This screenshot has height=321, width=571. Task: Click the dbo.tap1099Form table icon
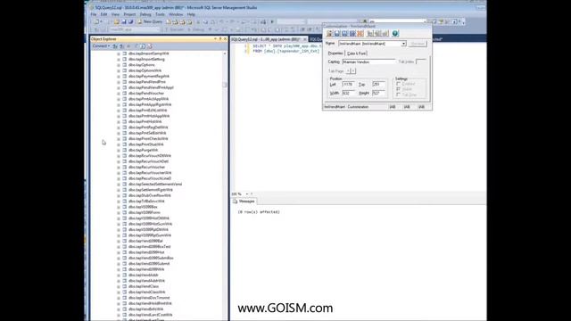point(125,212)
